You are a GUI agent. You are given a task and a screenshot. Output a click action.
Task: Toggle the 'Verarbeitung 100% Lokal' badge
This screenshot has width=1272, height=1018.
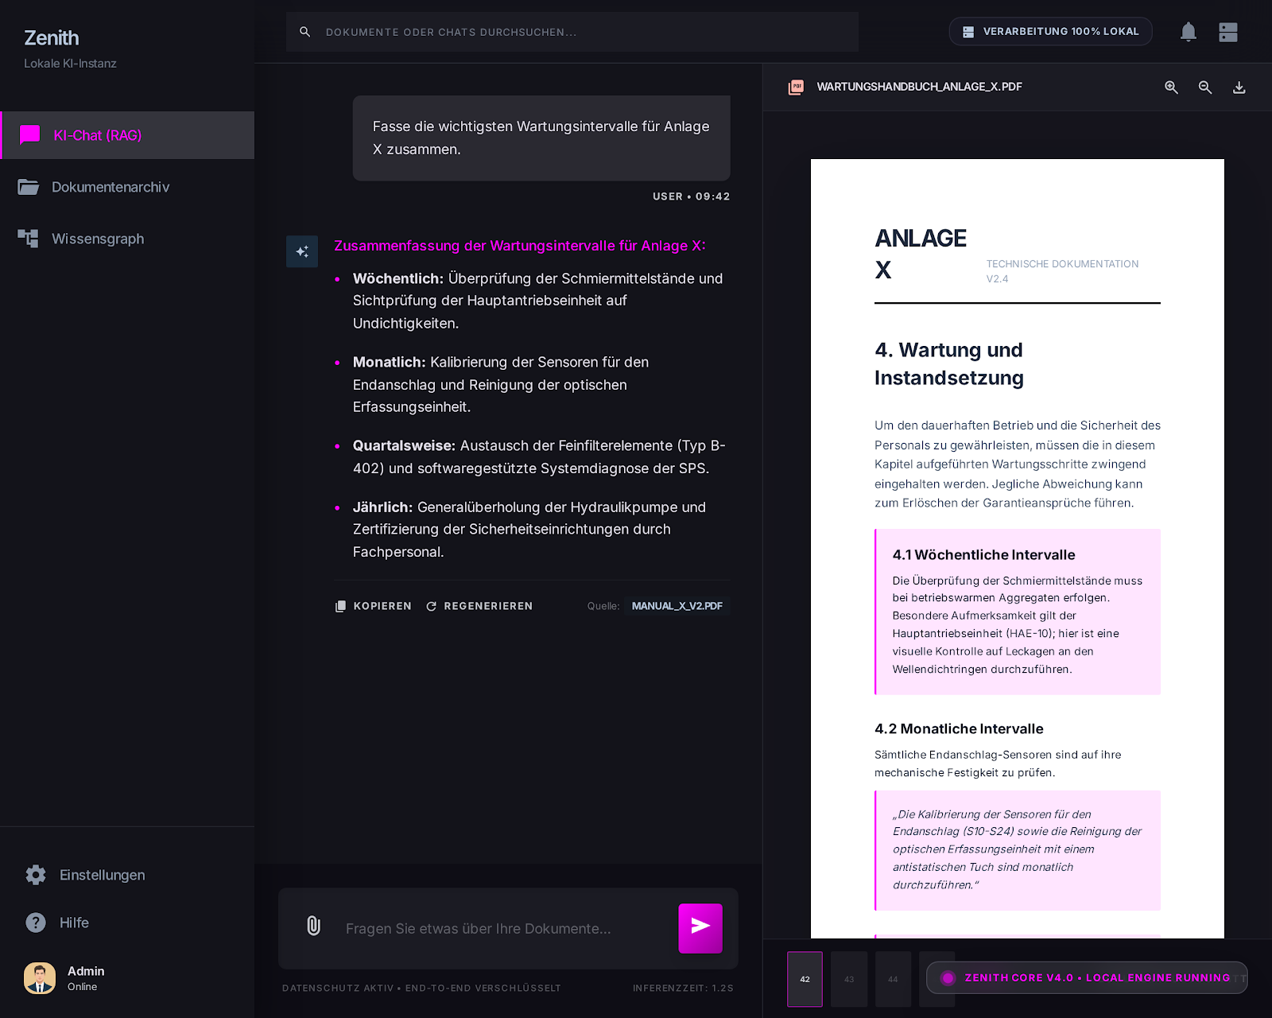point(1050,31)
